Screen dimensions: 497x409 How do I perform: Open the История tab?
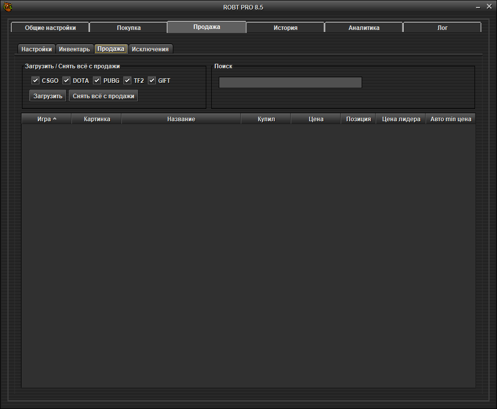285,28
